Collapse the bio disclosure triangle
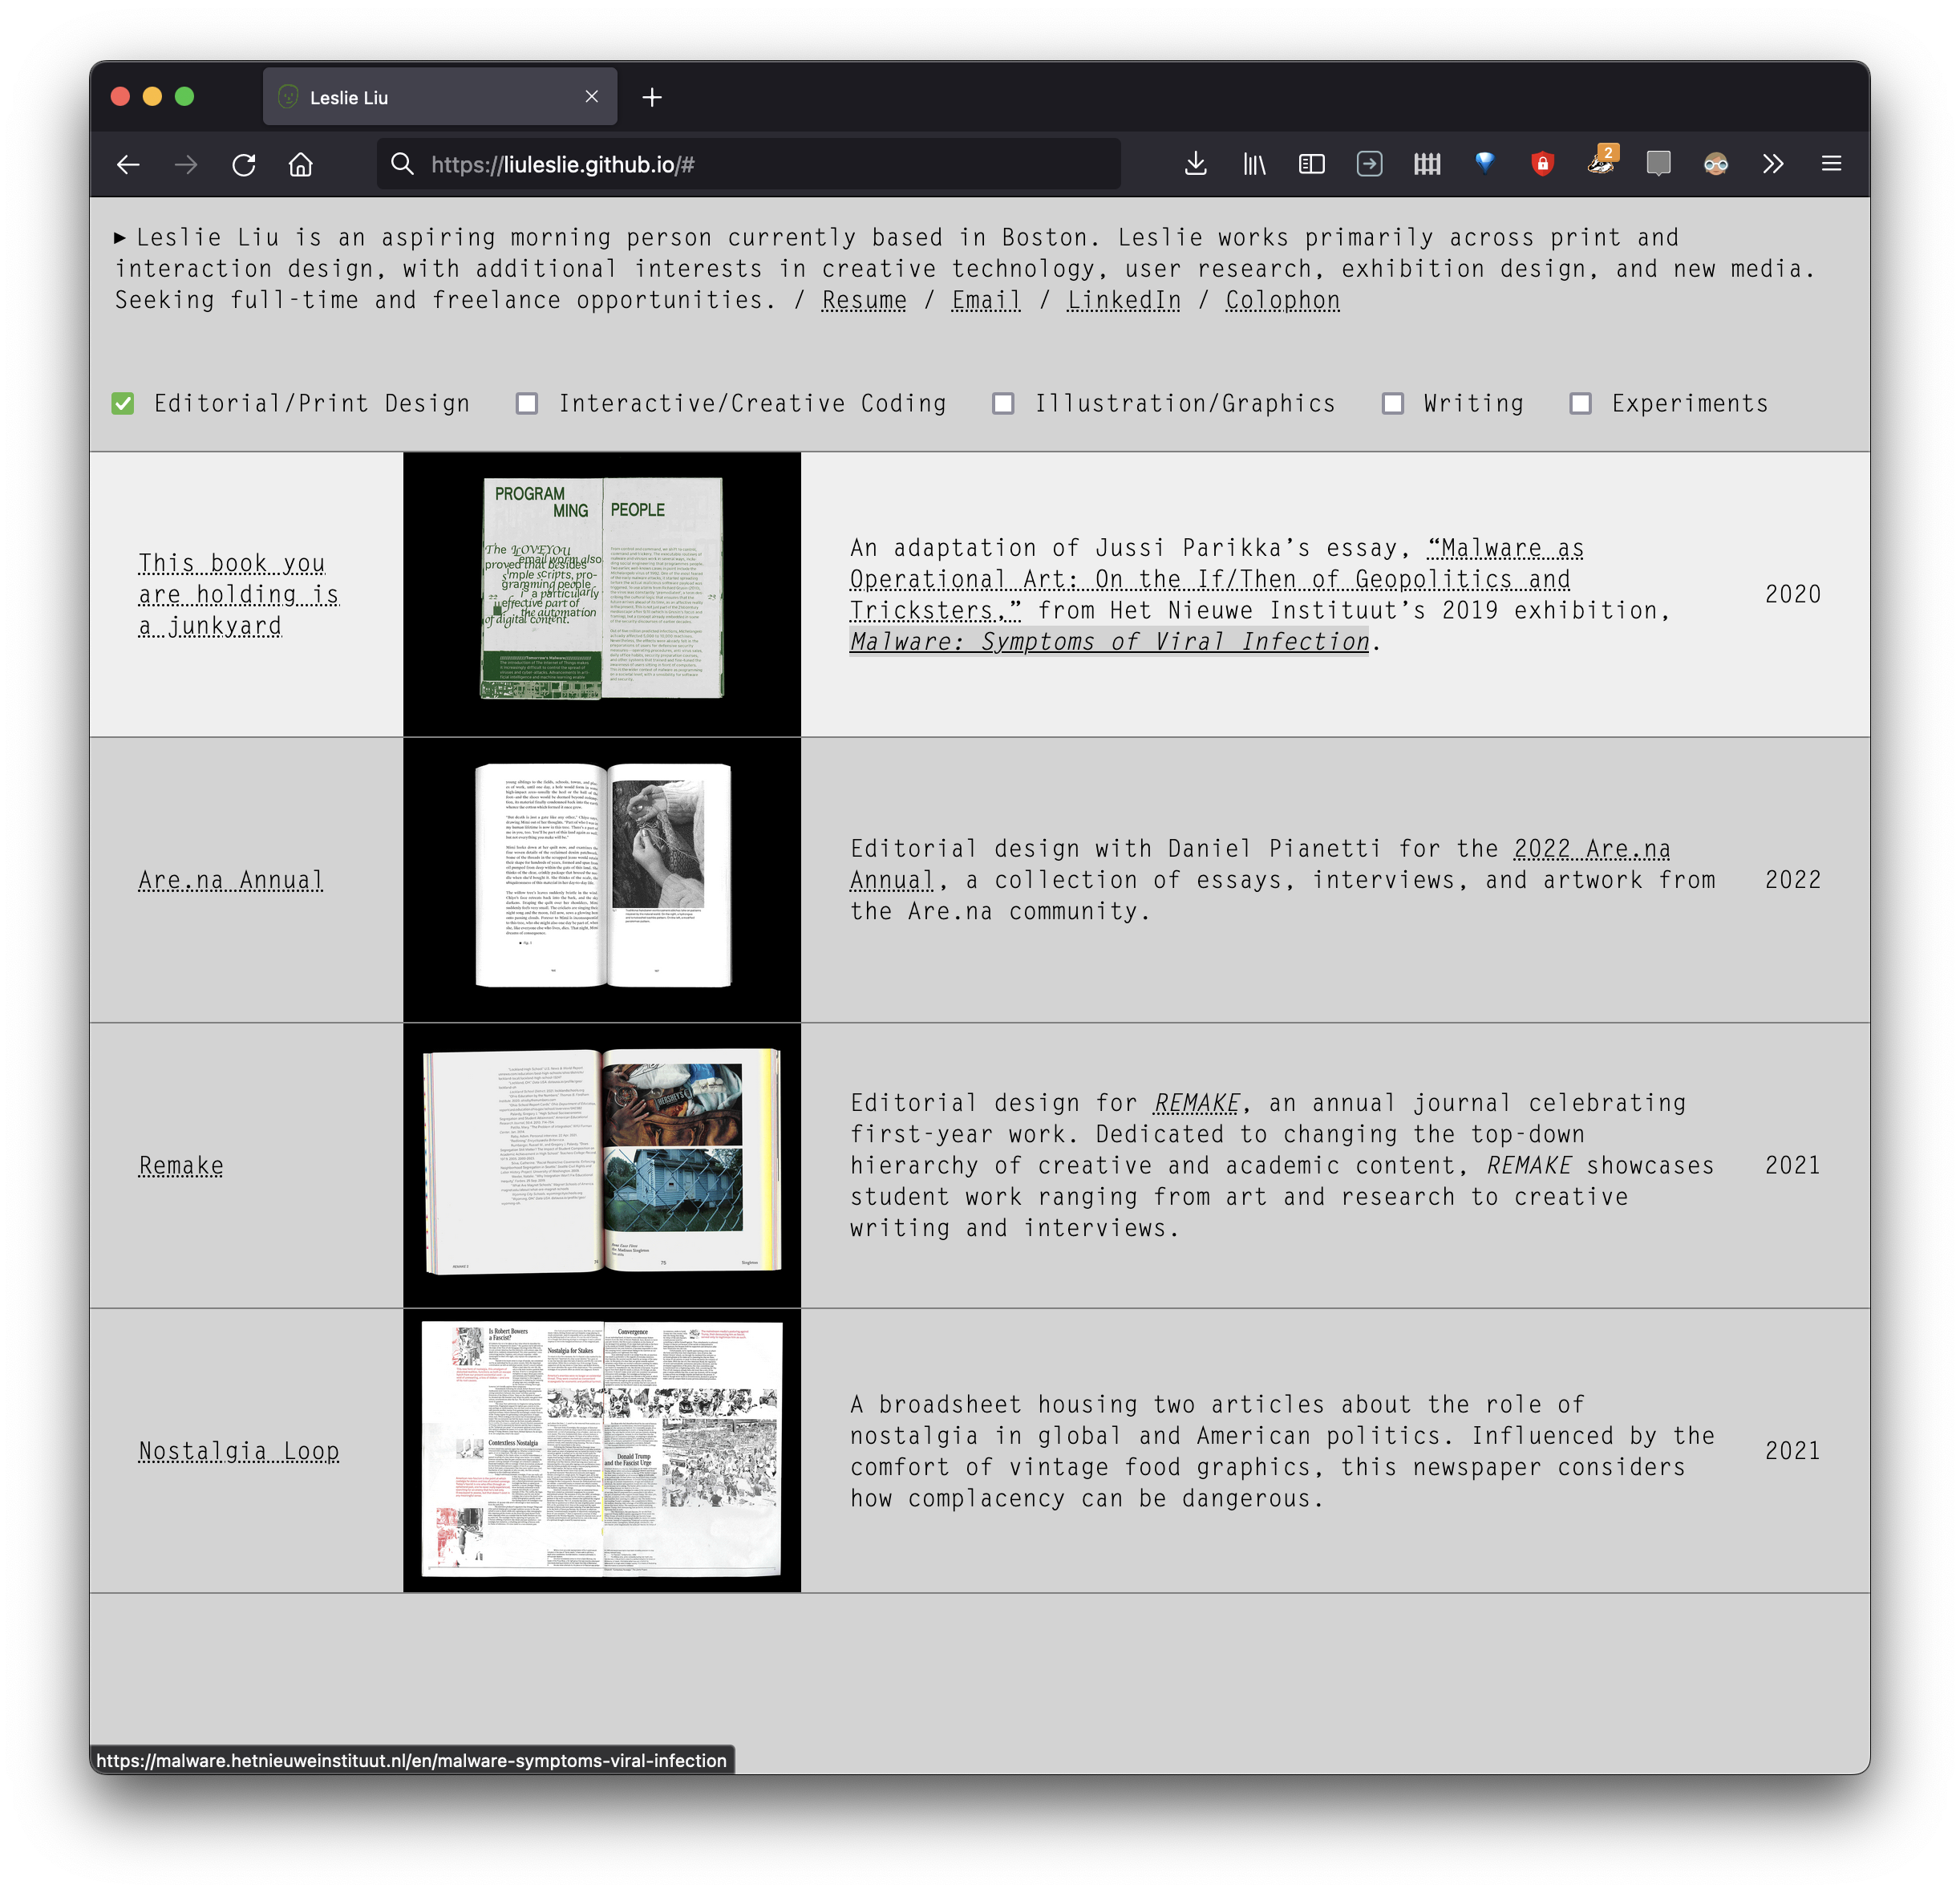The height and width of the screenshot is (1893, 1960). [x=120, y=238]
